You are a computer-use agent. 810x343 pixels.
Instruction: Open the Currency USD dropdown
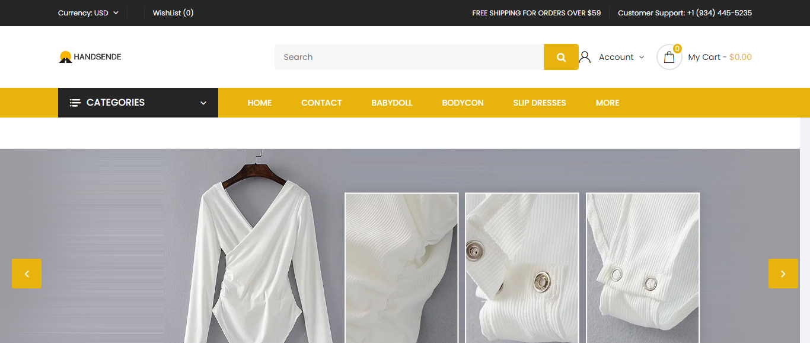click(88, 13)
